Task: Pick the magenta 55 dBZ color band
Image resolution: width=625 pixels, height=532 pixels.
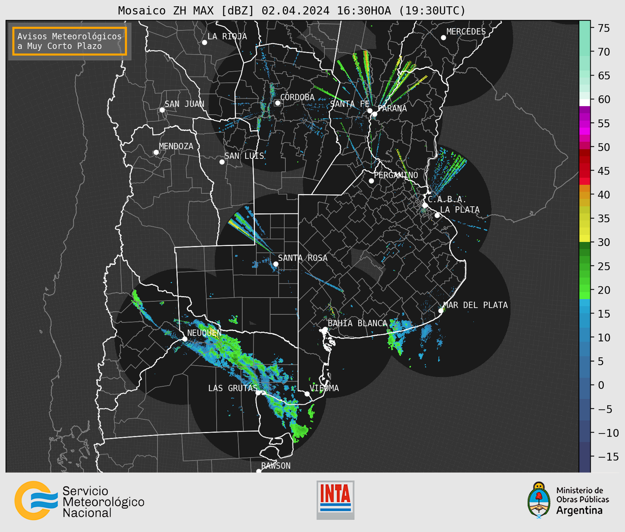Action: 585,123
